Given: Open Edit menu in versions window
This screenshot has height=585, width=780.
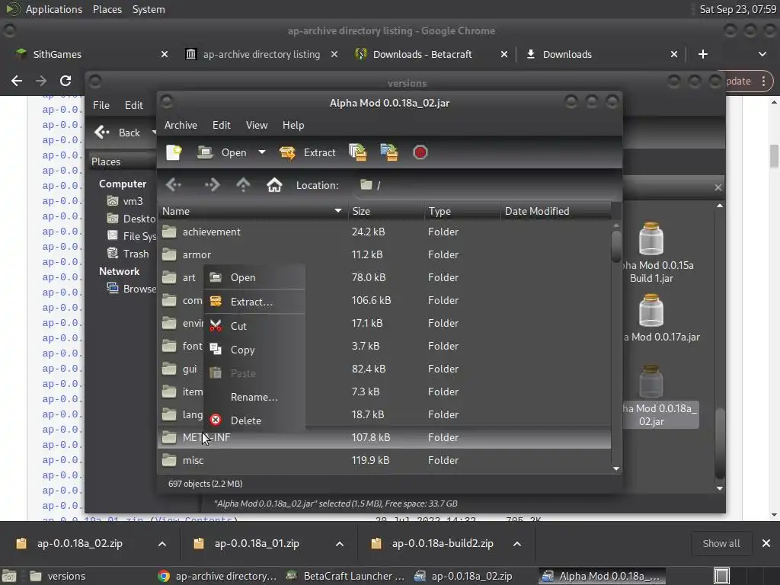Looking at the screenshot, I should (x=133, y=105).
